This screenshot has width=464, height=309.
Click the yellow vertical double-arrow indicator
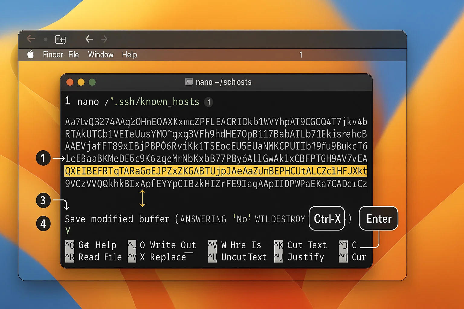[x=142, y=198]
